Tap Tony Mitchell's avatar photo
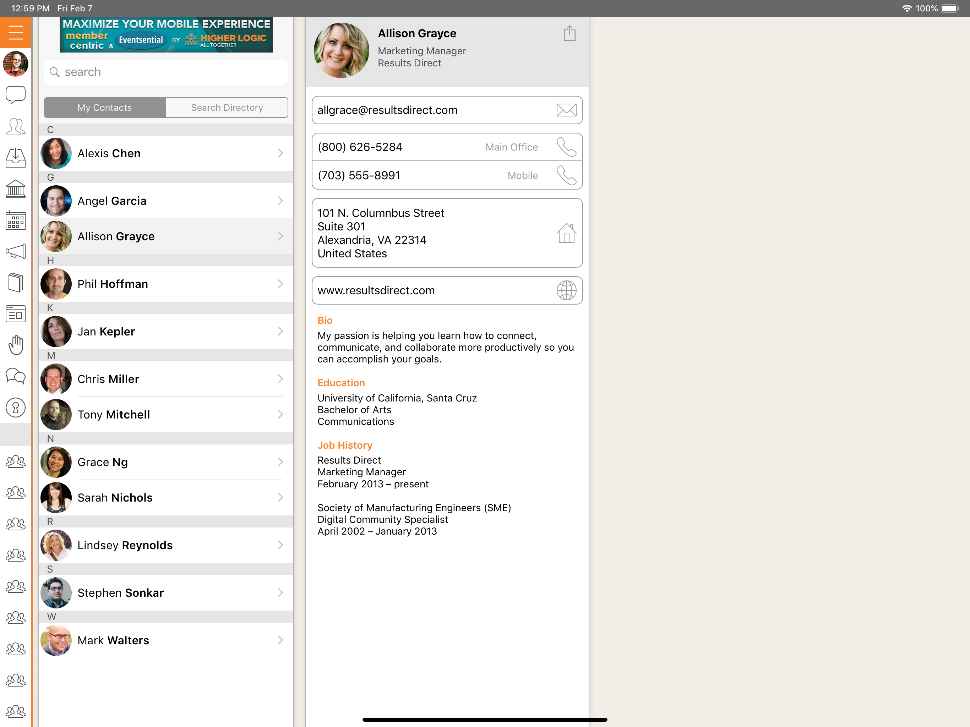 pyautogui.click(x=56, y=414)
